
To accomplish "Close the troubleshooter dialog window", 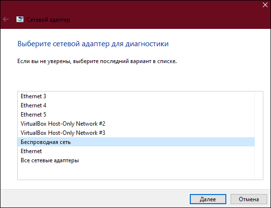I will pyautogui.click(x=265, y=5).
